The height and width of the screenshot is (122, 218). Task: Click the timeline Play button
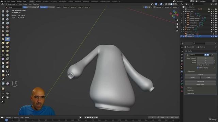[x=92, y=118]
